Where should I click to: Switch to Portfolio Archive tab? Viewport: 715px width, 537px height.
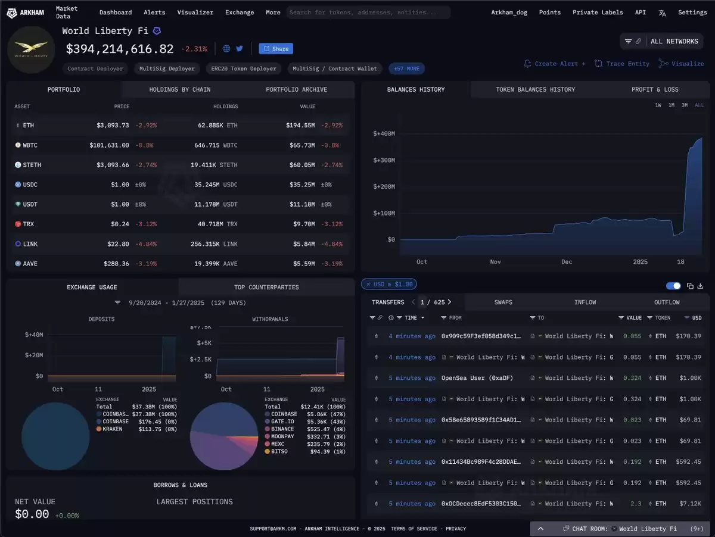click(296, 89)
